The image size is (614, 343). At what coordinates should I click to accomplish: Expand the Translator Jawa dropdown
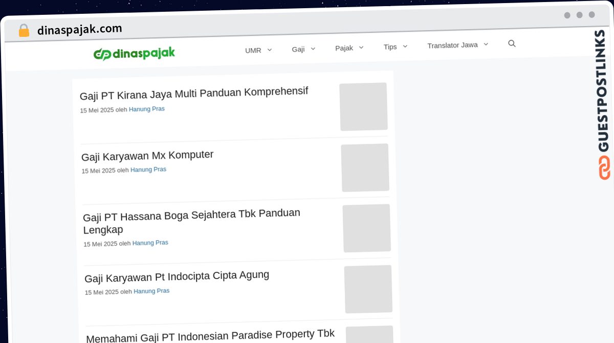pyautogui.click(x=486, y=44)
